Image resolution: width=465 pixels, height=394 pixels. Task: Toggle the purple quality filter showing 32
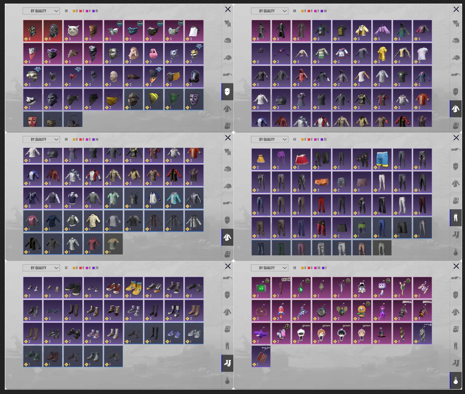pos(324,139)
